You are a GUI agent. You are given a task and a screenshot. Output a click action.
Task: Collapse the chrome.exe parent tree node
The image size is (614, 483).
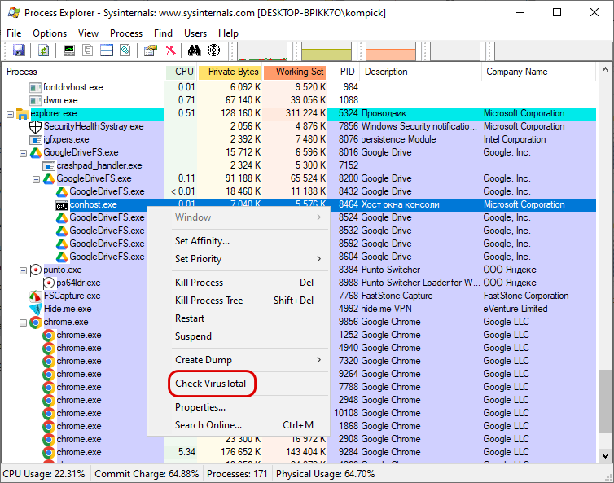point(23,323)
